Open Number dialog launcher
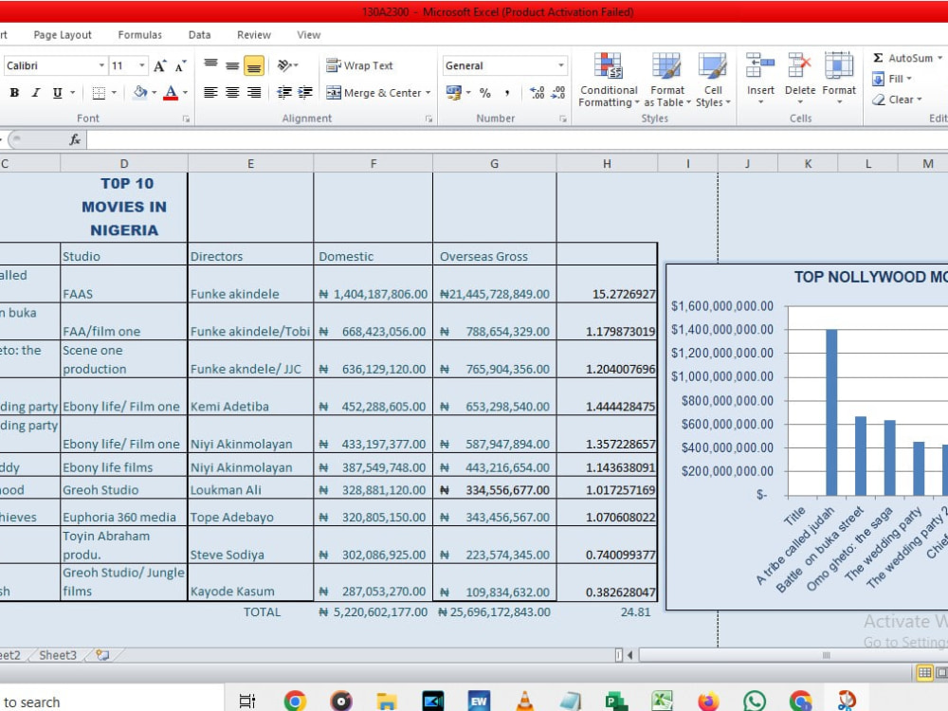This screenshot has height=711, width=948. coord(563,119)
